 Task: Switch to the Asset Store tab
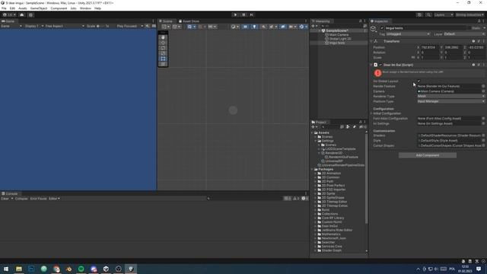pos(189,21)
